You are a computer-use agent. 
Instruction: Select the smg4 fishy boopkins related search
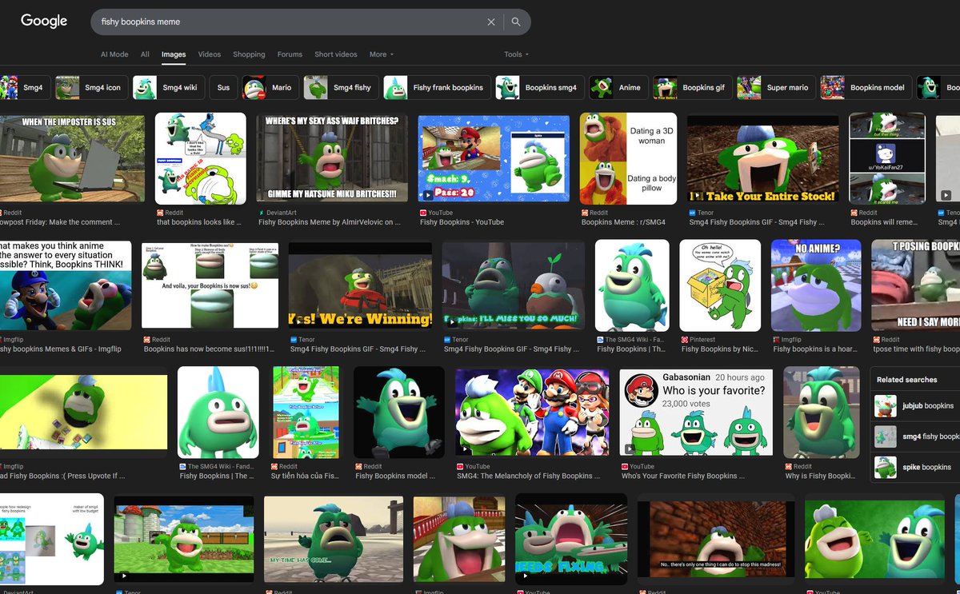click(x=915, y=437)
